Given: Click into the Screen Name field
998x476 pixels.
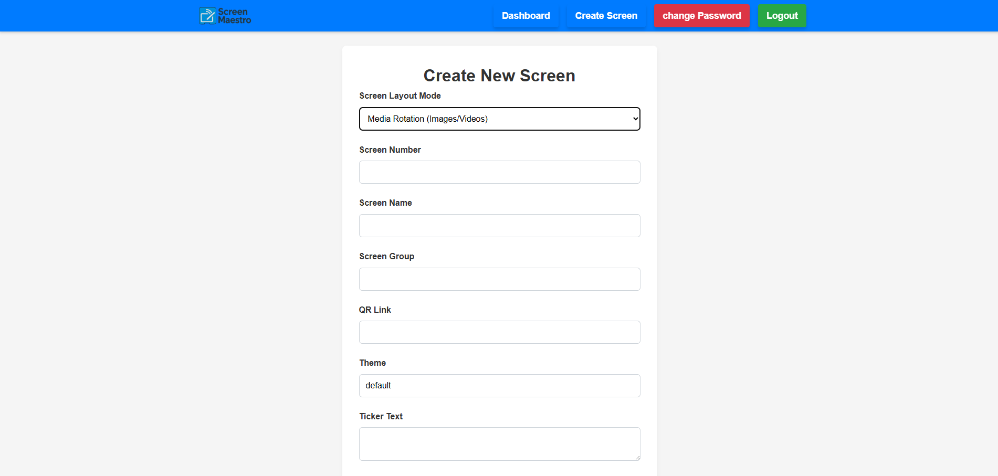Looking at the screenshot, I should (x=499, y=226).
